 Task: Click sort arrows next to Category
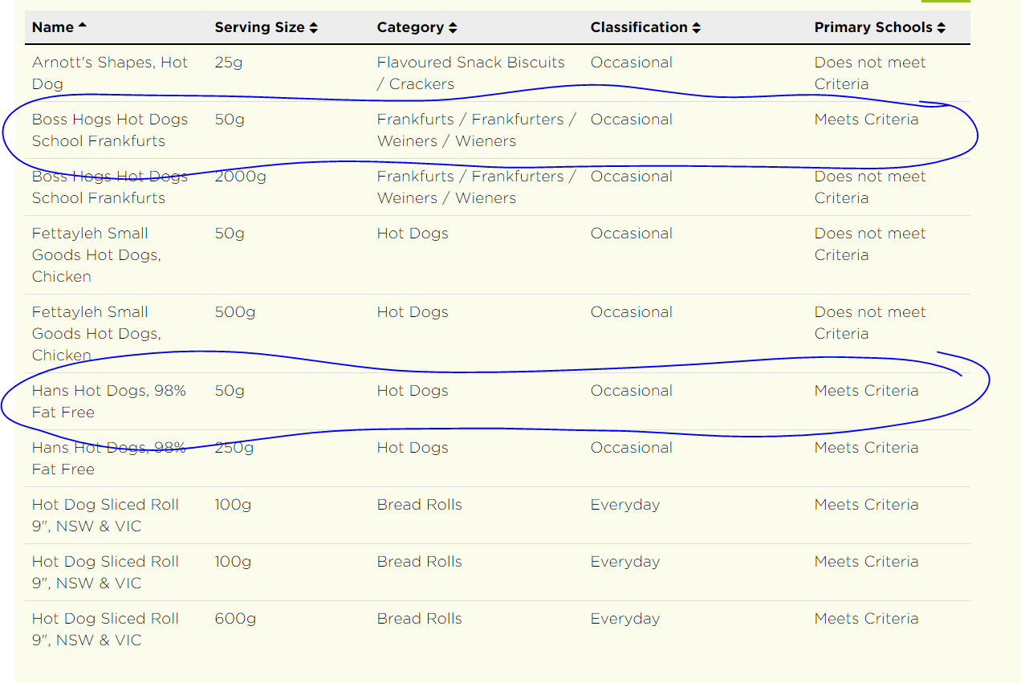453,28
